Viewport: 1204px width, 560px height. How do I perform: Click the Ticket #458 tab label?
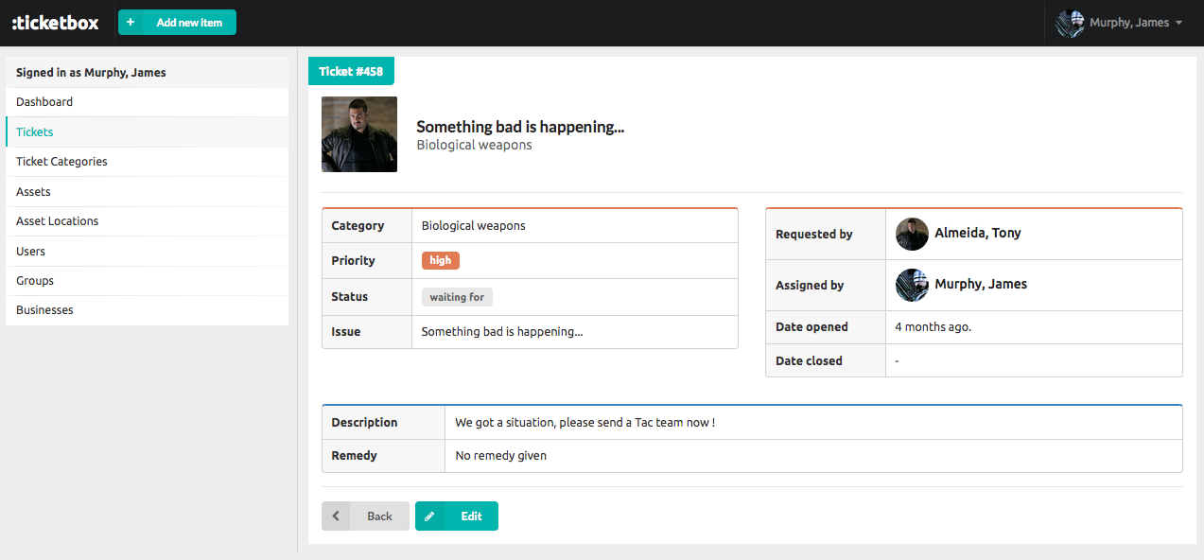(x=351, y=71)
